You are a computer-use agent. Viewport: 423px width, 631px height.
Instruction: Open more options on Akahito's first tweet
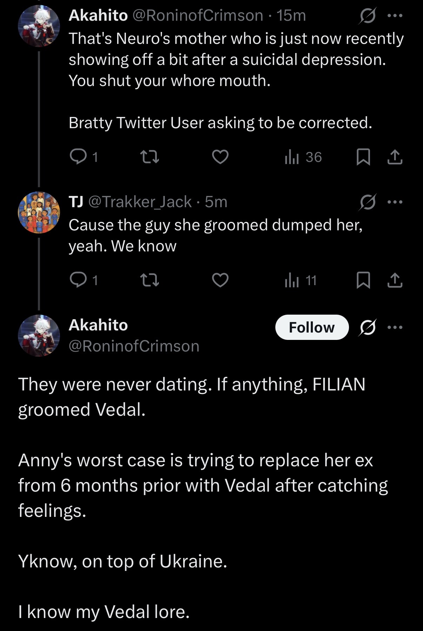pos(395,16)
